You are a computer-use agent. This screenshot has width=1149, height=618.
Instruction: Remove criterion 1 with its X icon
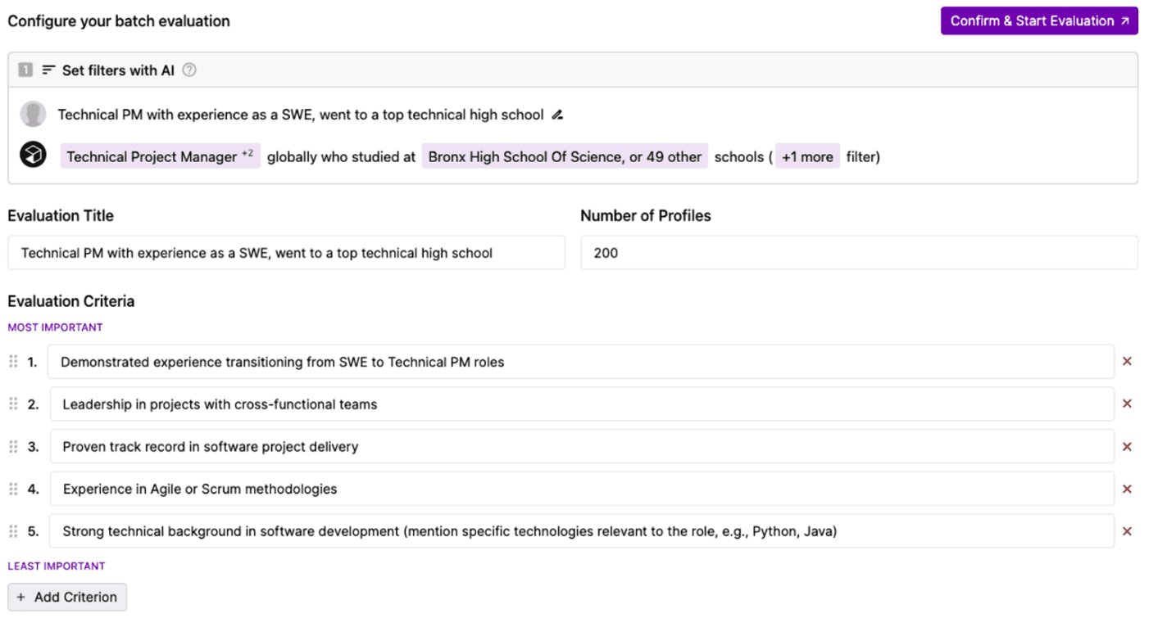[1127, 361]
